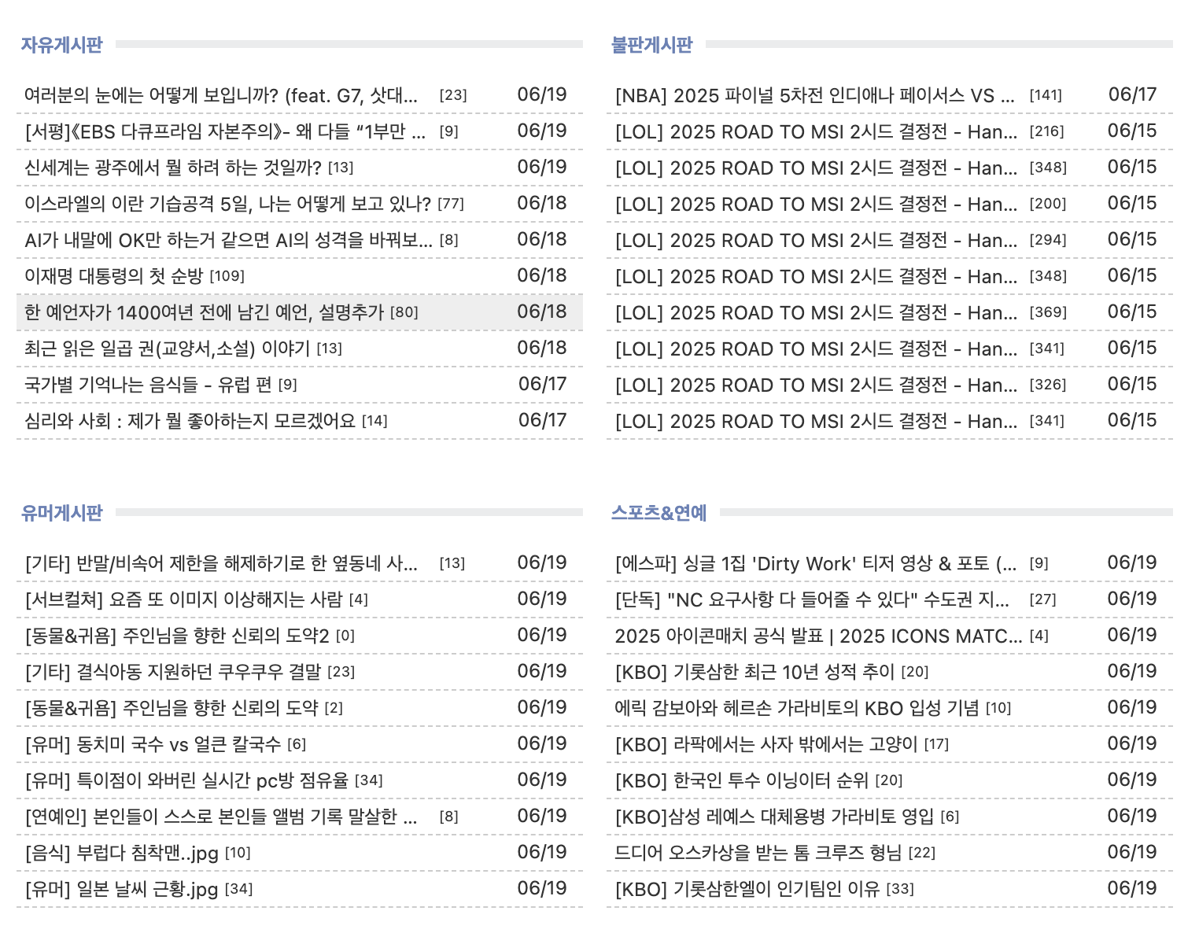The height and width of the screenshot is (933, 1199).
Task: Open 동치미 국수 vs 얼큰 칼국수 post
Action: click(153, 744)
